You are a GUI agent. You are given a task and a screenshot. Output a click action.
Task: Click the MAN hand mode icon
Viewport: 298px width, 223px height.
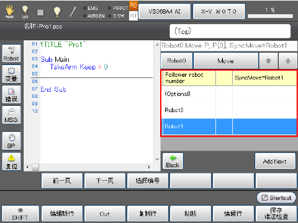(9, 11)
